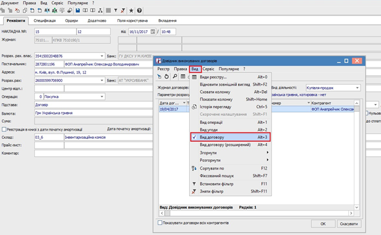Viewport: 381px width, 235px height.
Task: Click the blue Дт/Кт postings icon
Action: click(47, 10)
